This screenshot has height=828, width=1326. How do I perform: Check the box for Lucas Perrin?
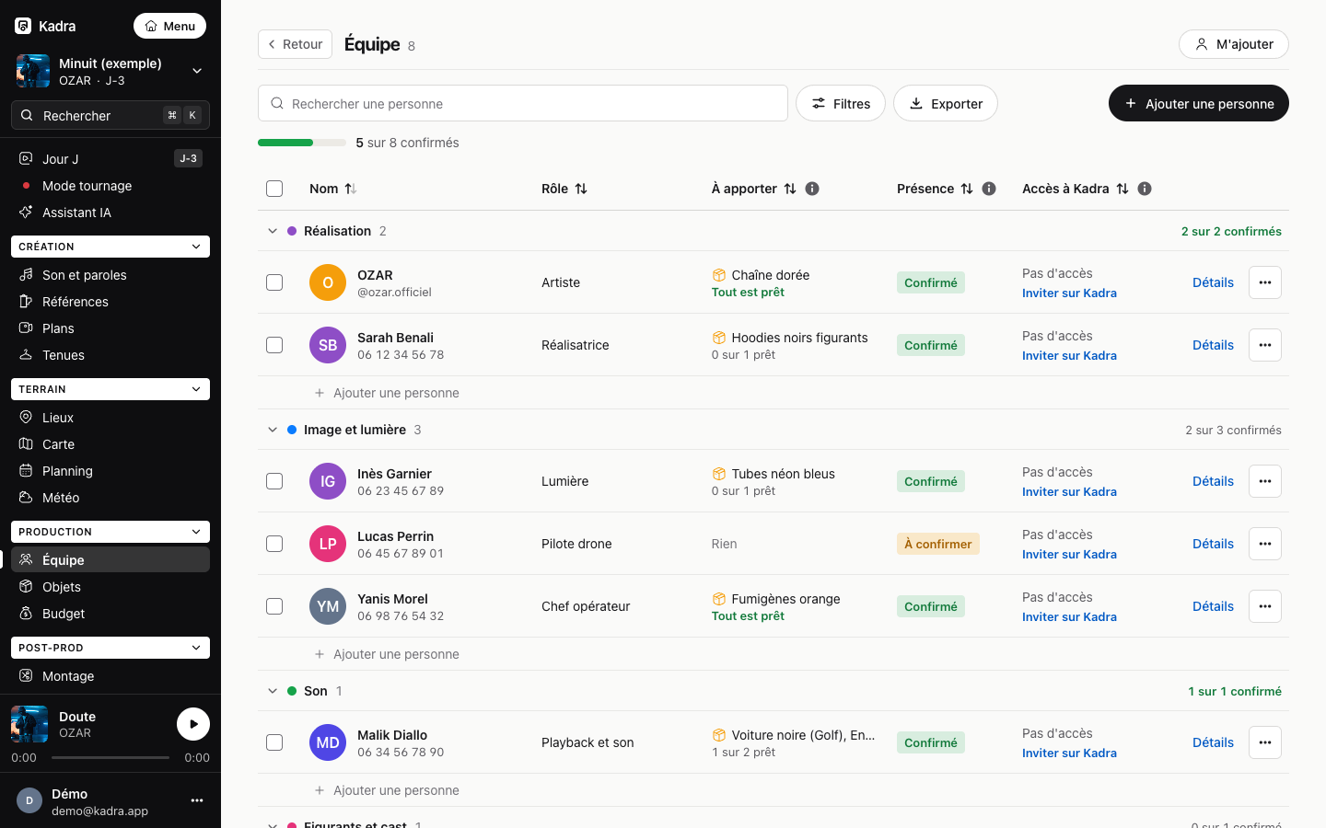(274, 544)
